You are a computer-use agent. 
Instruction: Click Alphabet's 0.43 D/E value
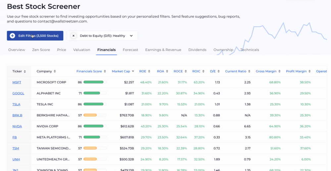click(216, 93)
